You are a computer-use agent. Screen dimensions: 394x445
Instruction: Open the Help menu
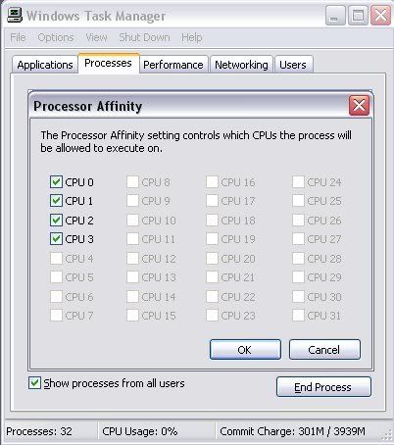pyautogui.click(x=192, y=37)
